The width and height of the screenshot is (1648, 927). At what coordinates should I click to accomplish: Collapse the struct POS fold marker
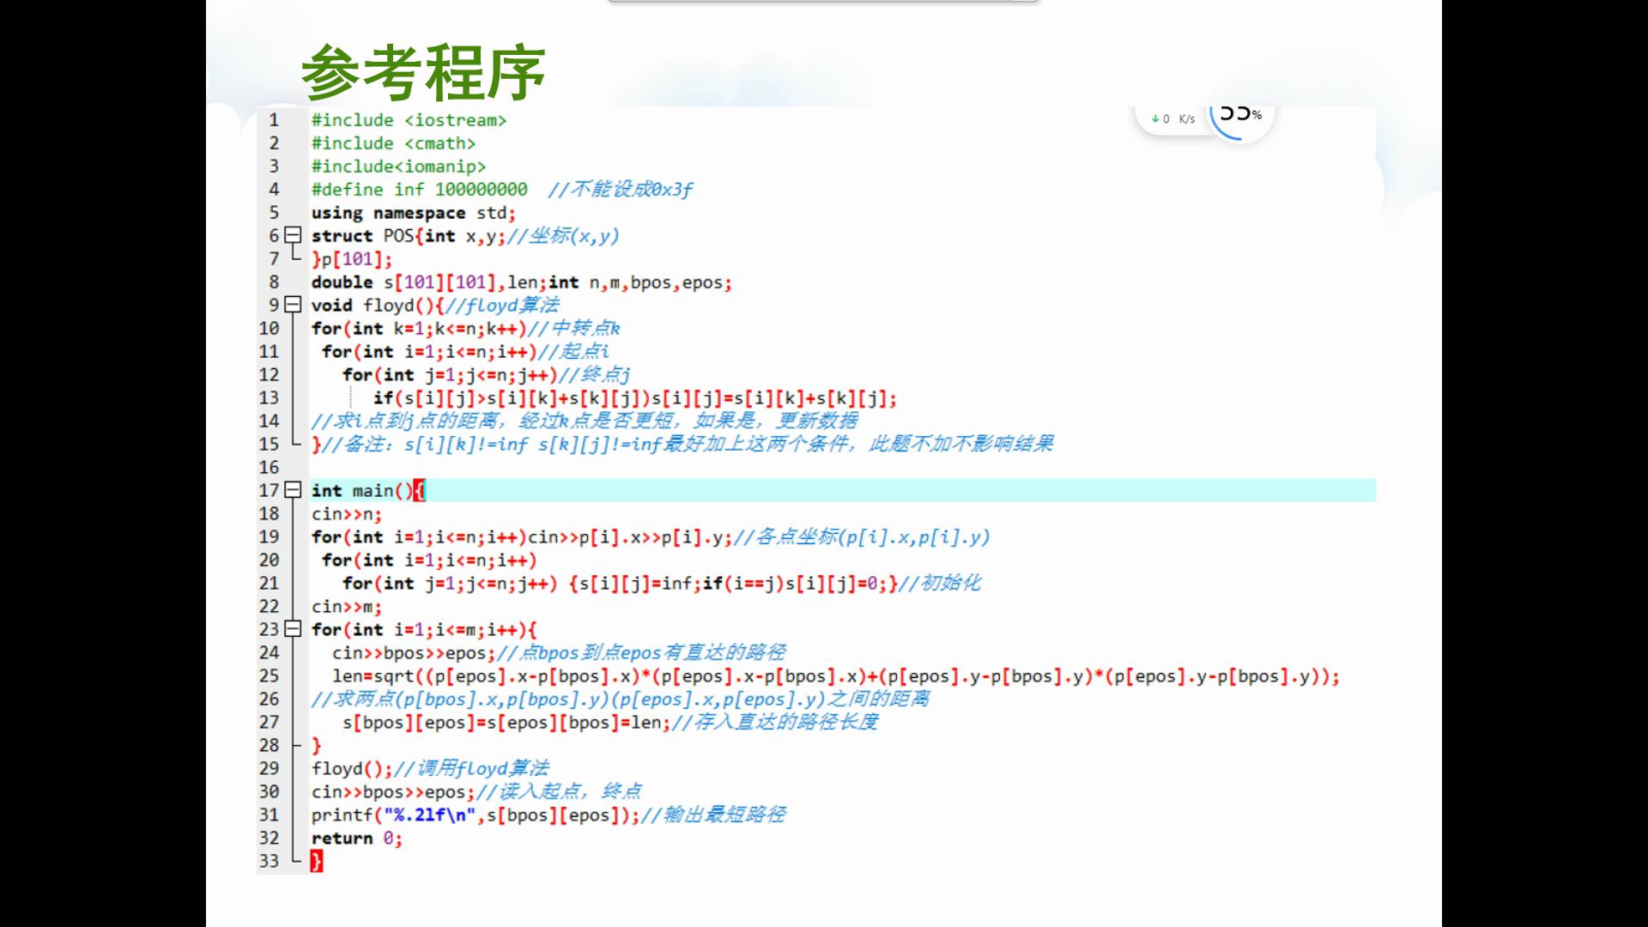pyautogui.click(x=293, y=235)
